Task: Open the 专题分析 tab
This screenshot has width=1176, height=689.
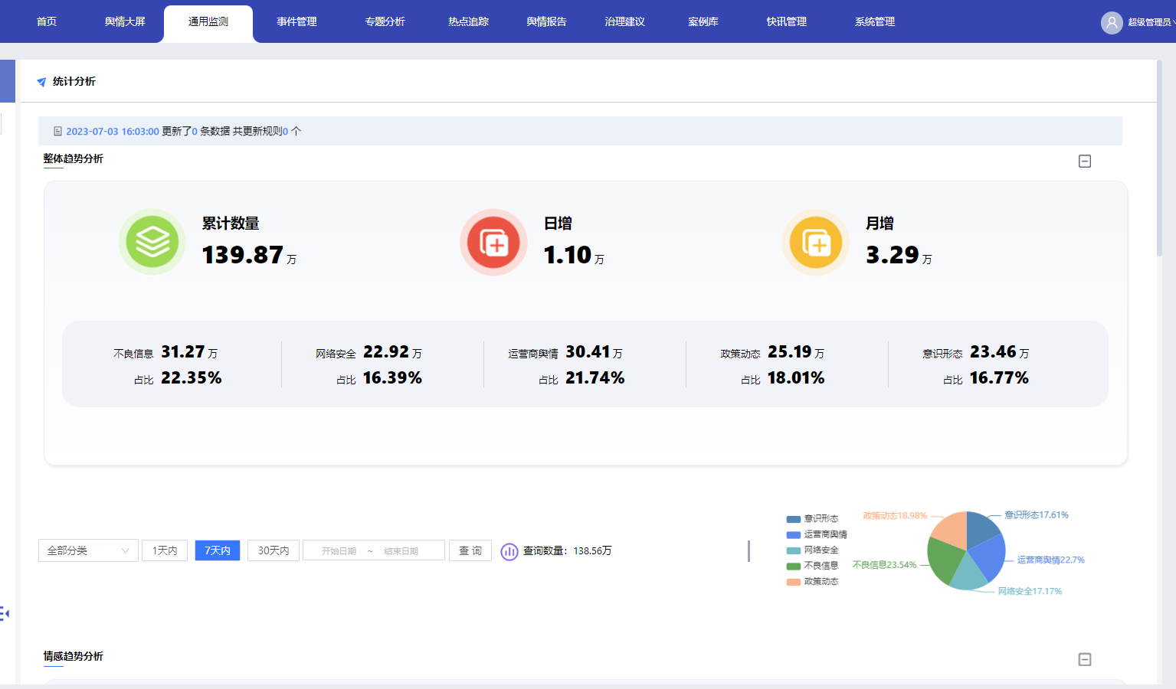Action: pyautogui.click(x=385, y=21)
